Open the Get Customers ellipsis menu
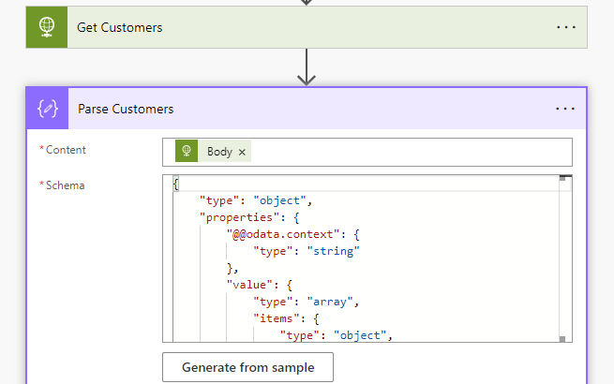 tap(565, 27)
